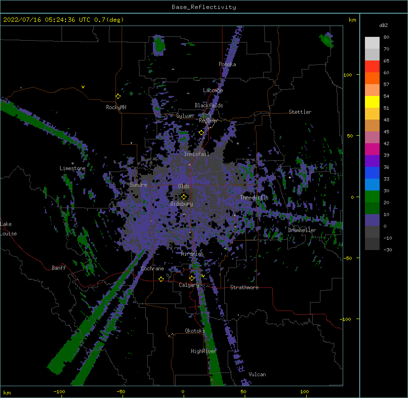Screen dimensions: 408x398
Task: Click the ThreeHills city label
Action: point(254,198)
